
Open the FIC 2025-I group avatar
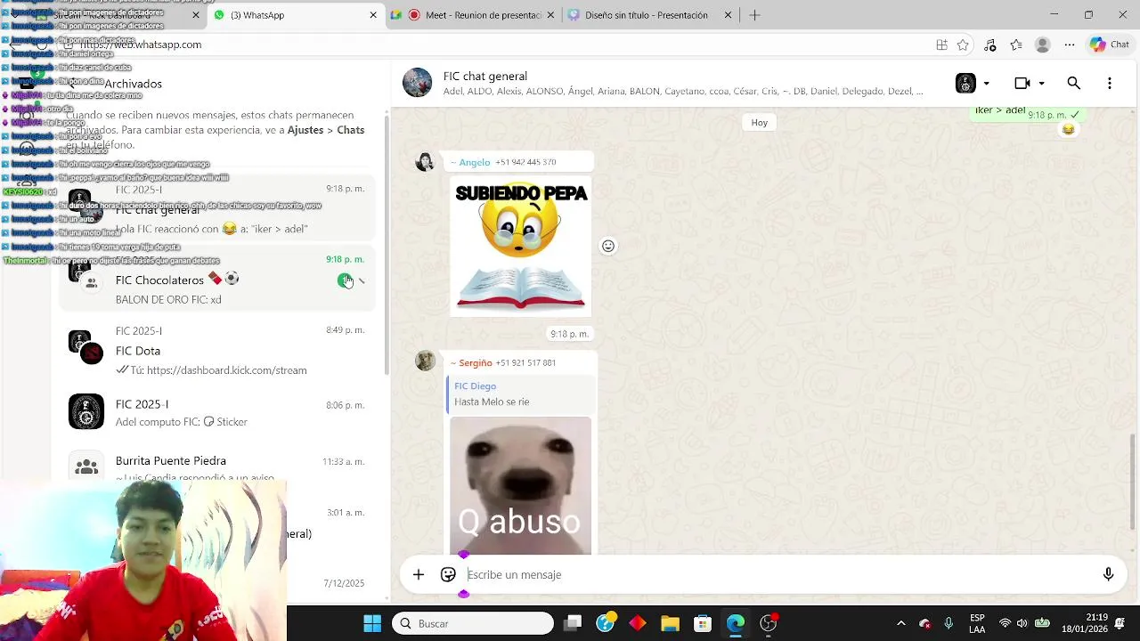pyautogui.click(x=86, y=412)
